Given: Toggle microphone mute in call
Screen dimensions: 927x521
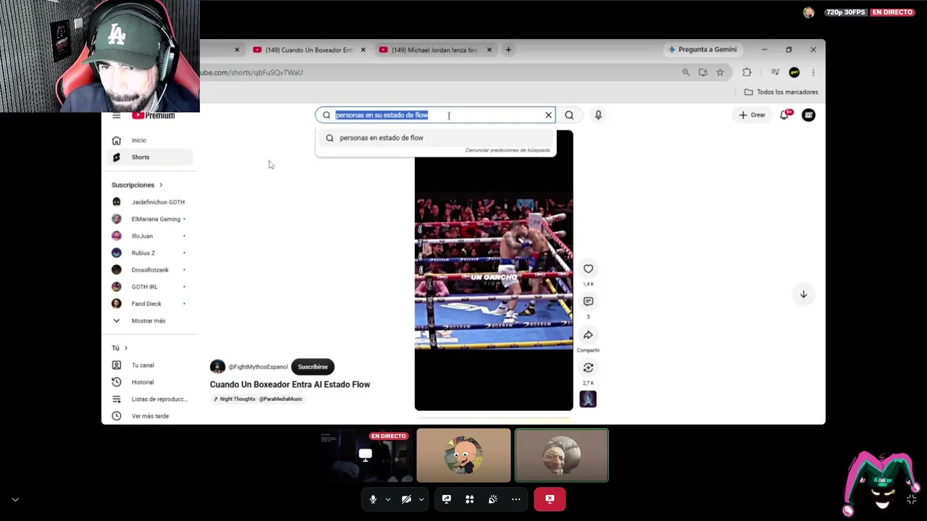Looking at the screenshot, I should tap(373, 499).
